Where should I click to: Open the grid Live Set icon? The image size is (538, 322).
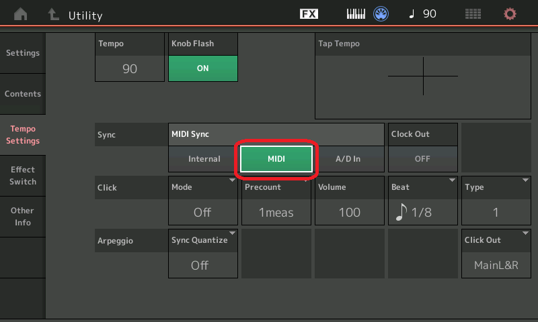tap(473, 14)
